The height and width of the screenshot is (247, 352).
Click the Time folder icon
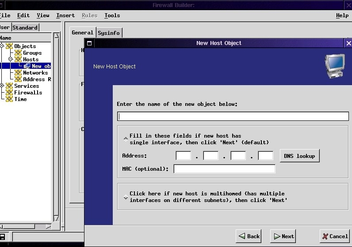(x=9, y=99)
